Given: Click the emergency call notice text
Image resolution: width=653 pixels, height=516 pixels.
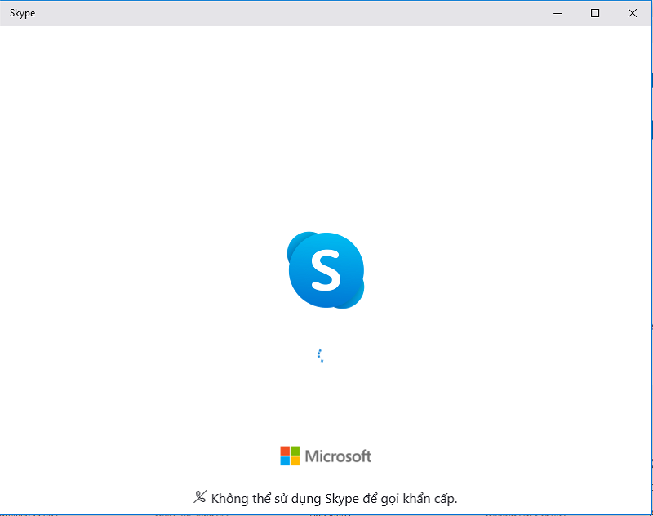Looking at the screenshot, I should coord(335,498).
